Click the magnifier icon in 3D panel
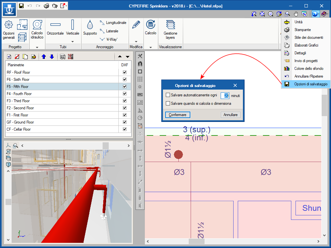The width and height of the screenshot is (331, 248). click(x=15, y=146)
